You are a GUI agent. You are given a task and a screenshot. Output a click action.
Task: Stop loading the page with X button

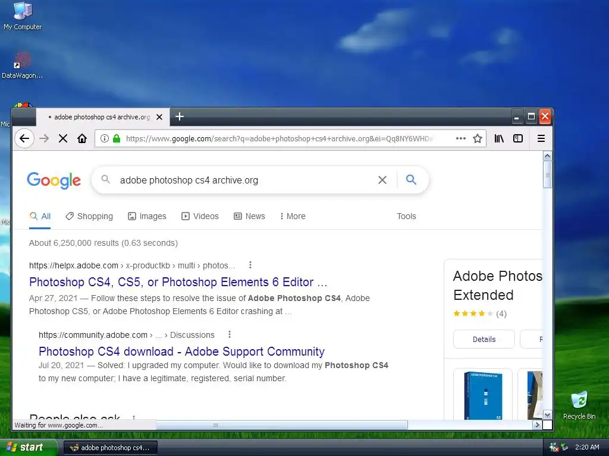(63, 138)
